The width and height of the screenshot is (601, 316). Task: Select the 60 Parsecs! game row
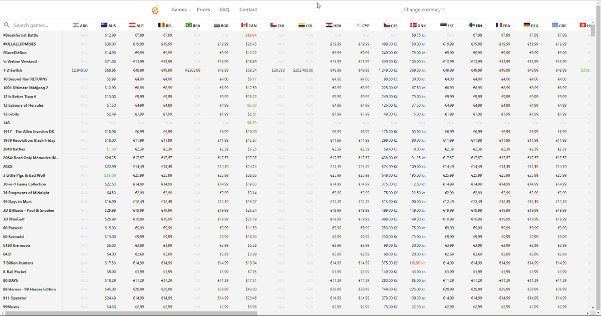click(13, 228)
